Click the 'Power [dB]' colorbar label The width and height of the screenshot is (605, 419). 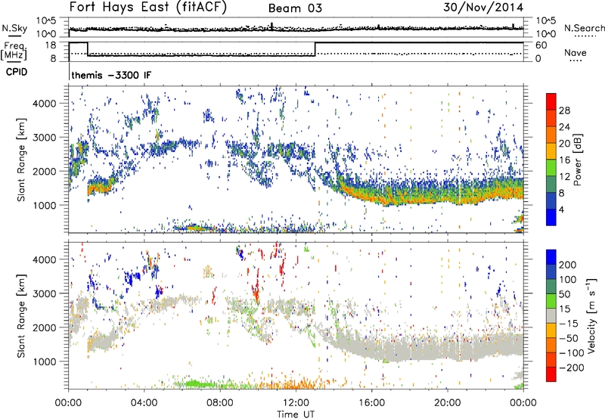[x=578, y=160]
